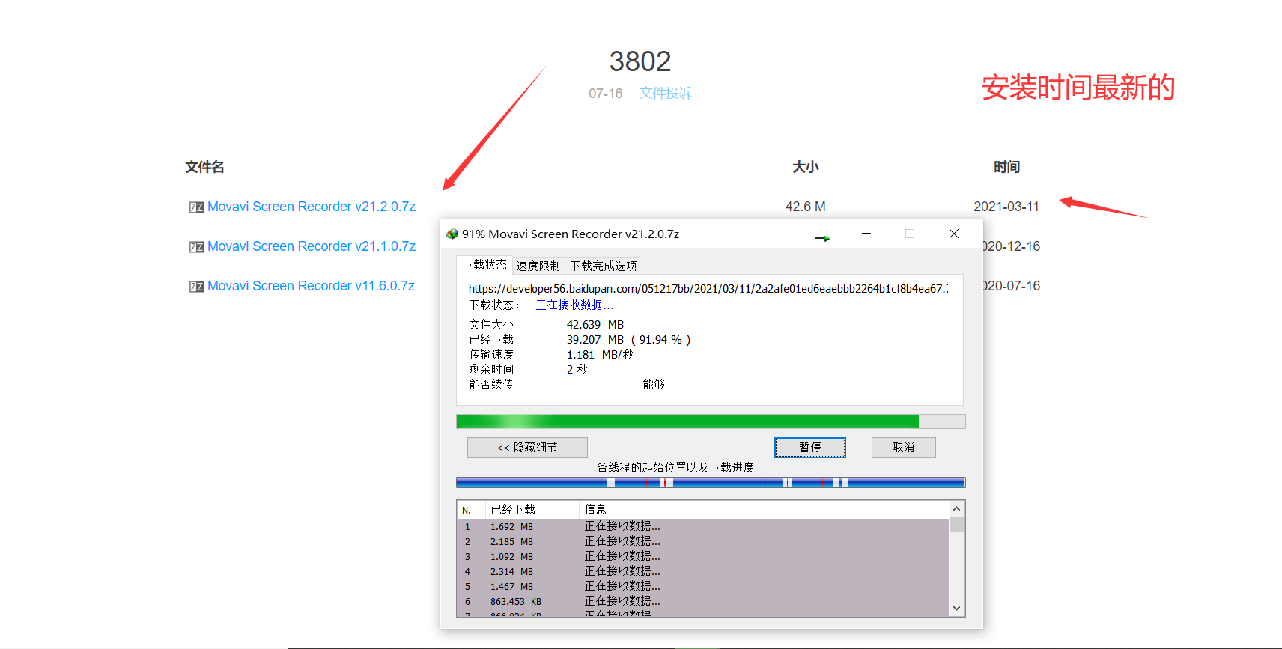Pause the download with 暂停 button
The image size is (1282, 649).
[810, 448]
